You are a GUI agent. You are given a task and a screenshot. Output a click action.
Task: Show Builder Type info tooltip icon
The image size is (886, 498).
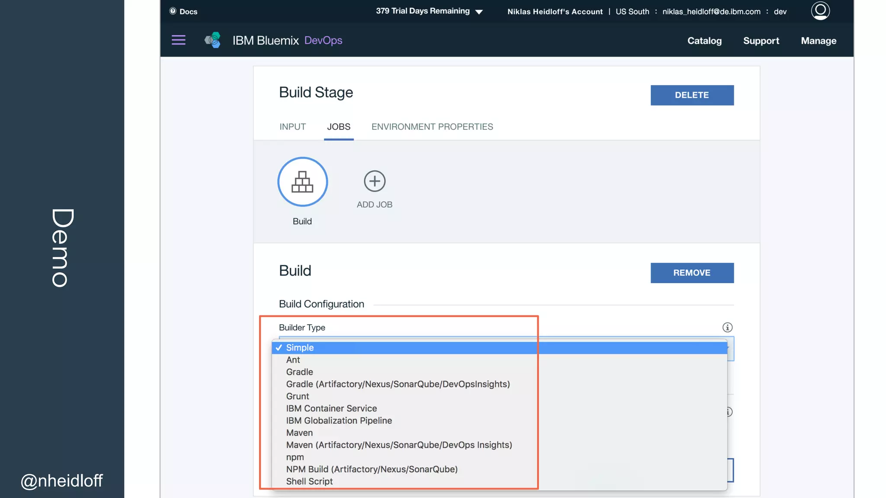(727, 327)
